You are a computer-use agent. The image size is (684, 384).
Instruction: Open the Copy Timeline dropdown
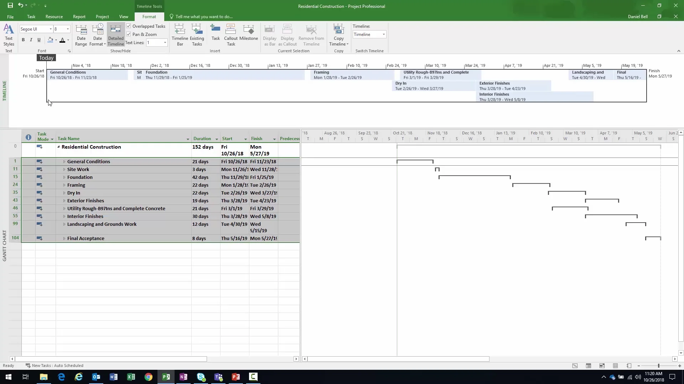coord(339,35)
